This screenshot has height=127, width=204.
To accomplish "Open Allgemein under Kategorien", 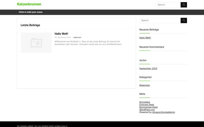I will [144, 86].
